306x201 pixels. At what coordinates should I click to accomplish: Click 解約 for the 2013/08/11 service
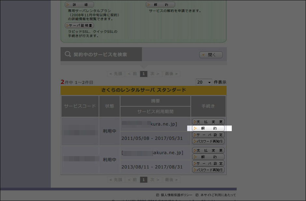tap(208, 157)
